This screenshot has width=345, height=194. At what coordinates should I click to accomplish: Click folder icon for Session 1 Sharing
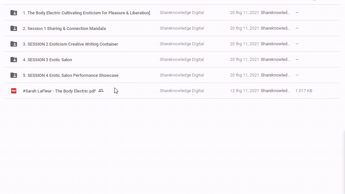(x=14, y=28)
